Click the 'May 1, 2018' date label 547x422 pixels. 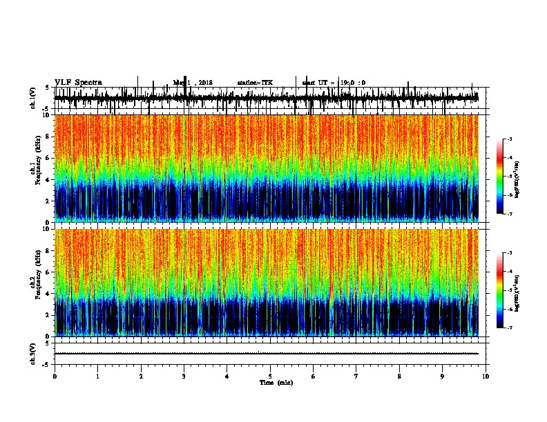pyautogui.click(x=193, y=83)
